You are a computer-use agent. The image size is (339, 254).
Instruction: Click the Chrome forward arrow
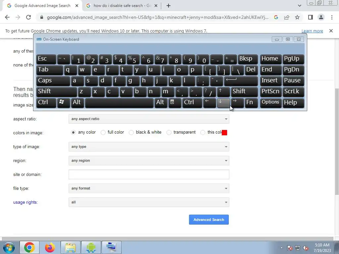[18, 17]
